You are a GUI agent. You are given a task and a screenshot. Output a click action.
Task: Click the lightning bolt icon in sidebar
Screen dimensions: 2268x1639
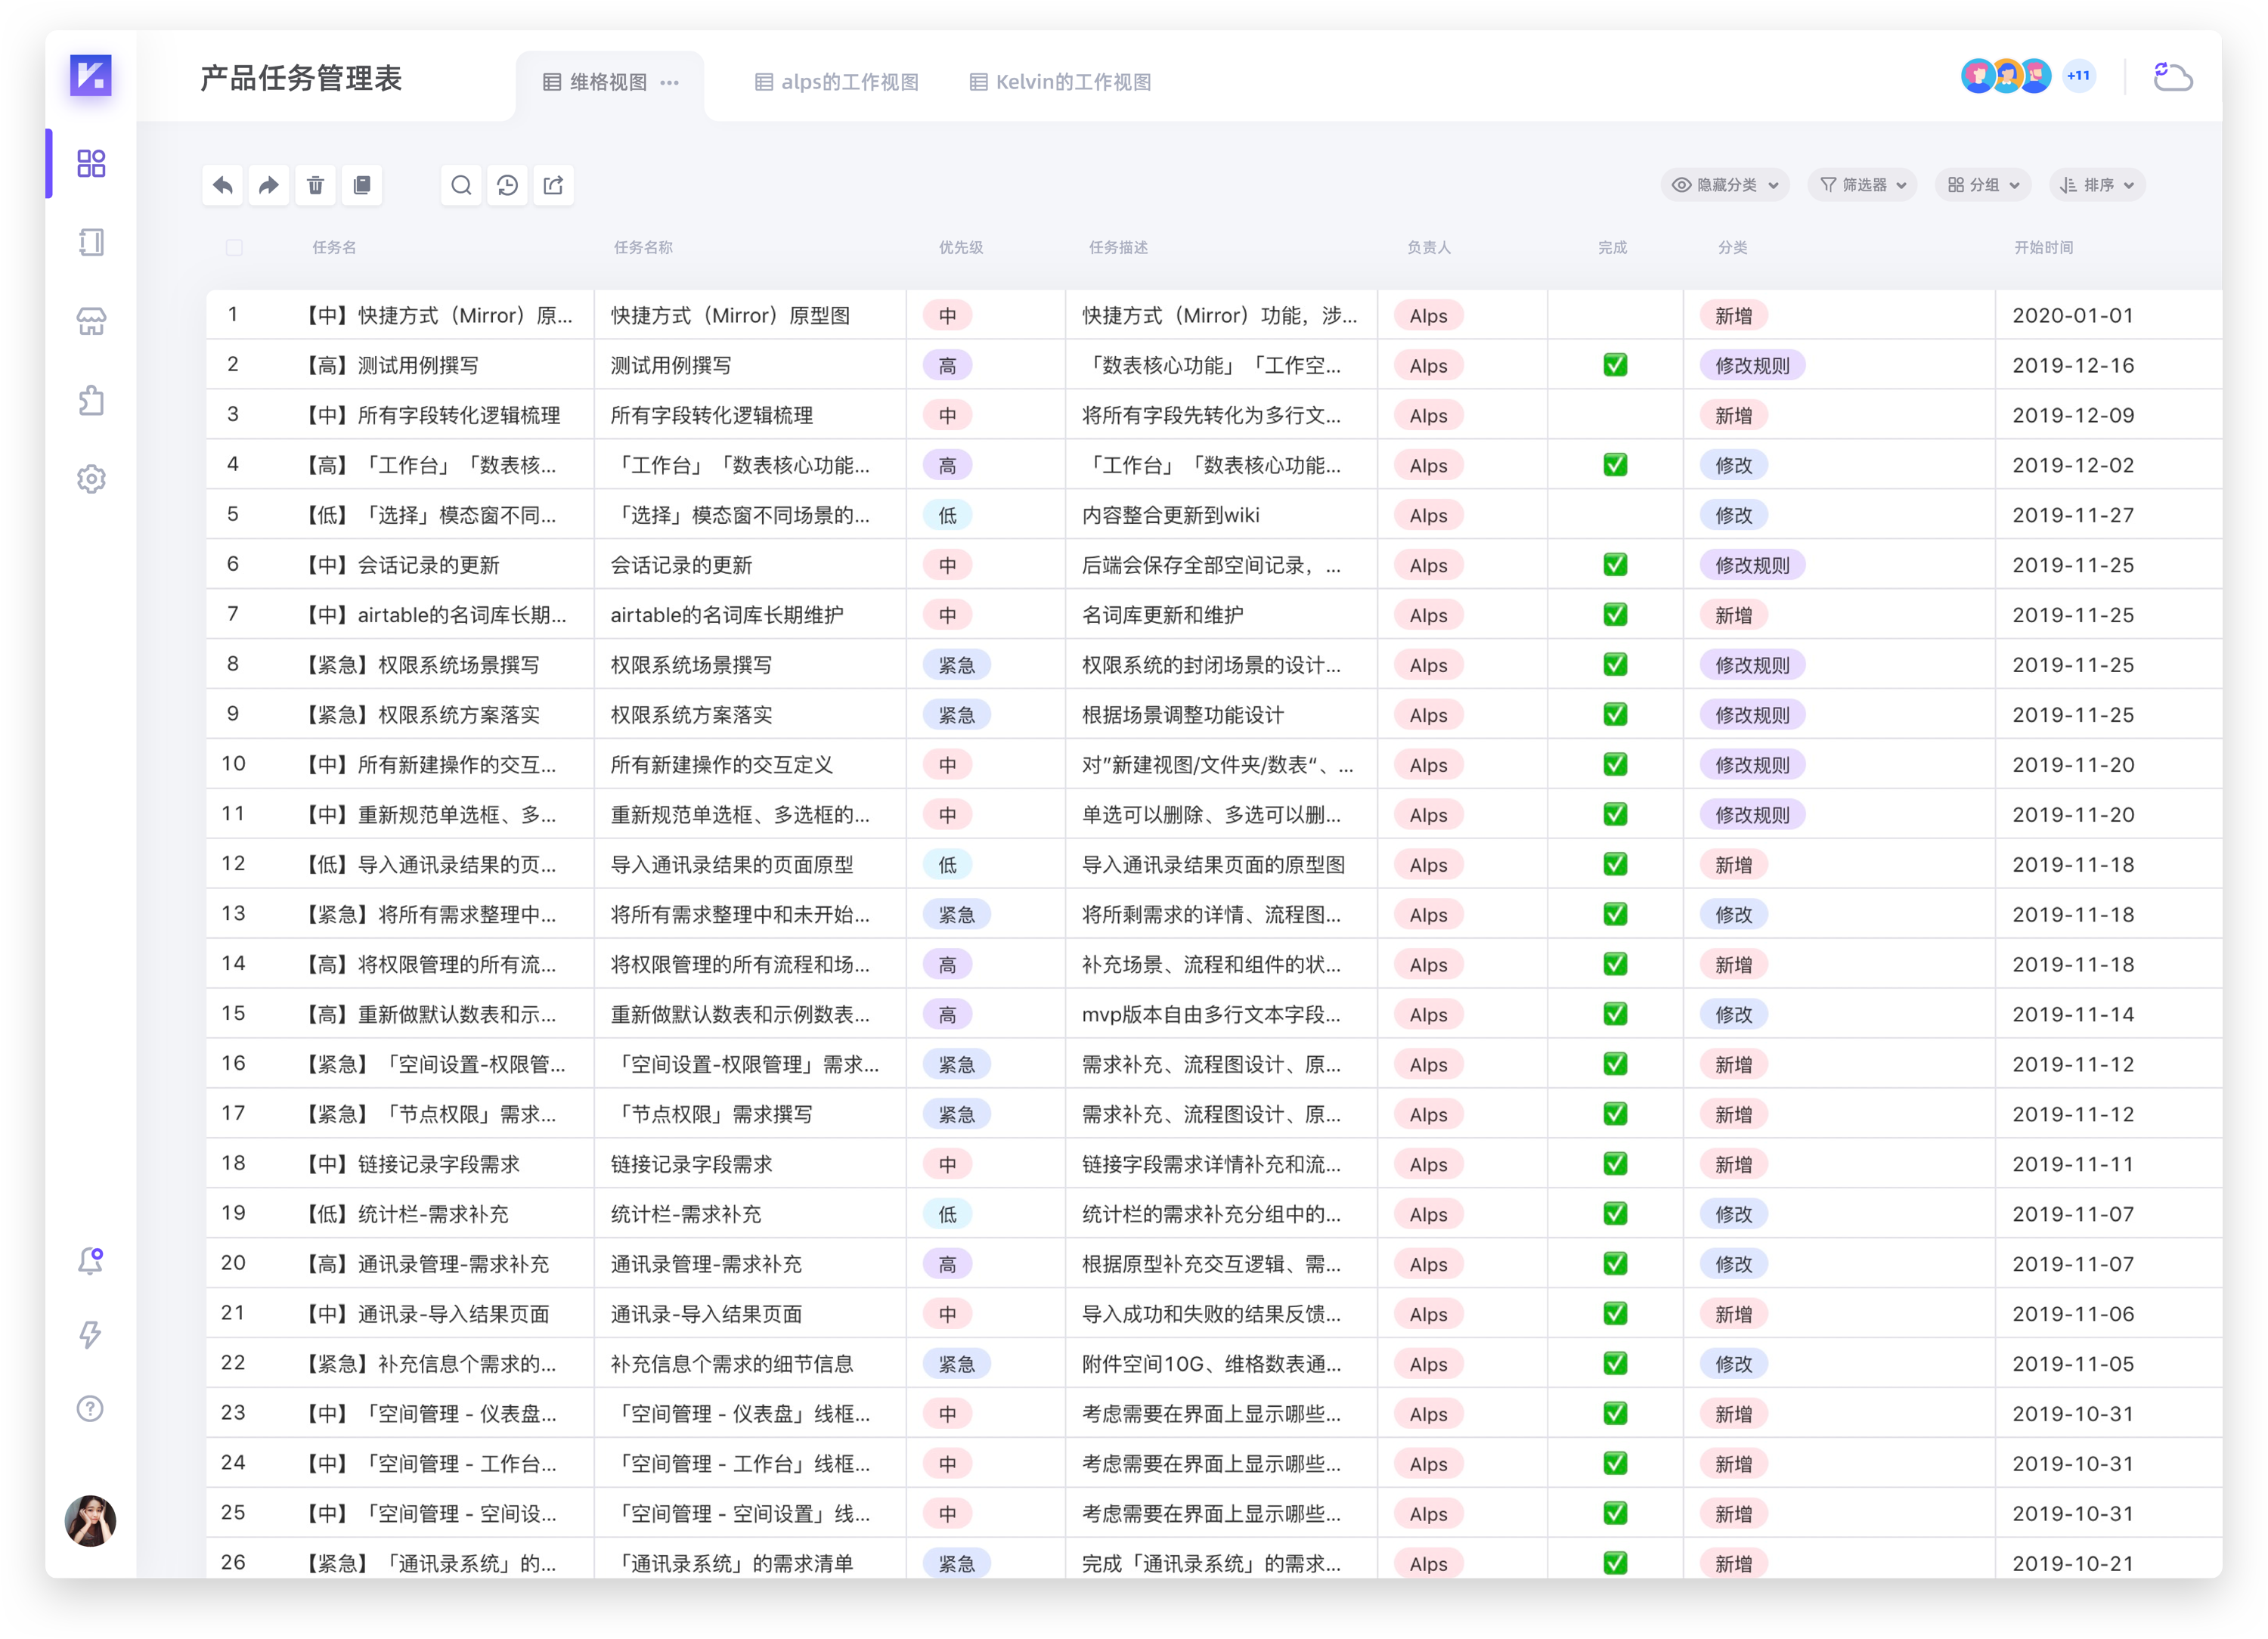(91, 1335)
